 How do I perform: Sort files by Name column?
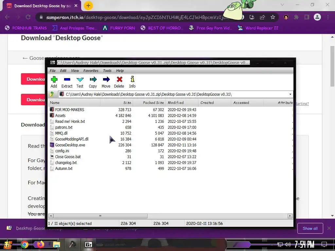point(74,103)
